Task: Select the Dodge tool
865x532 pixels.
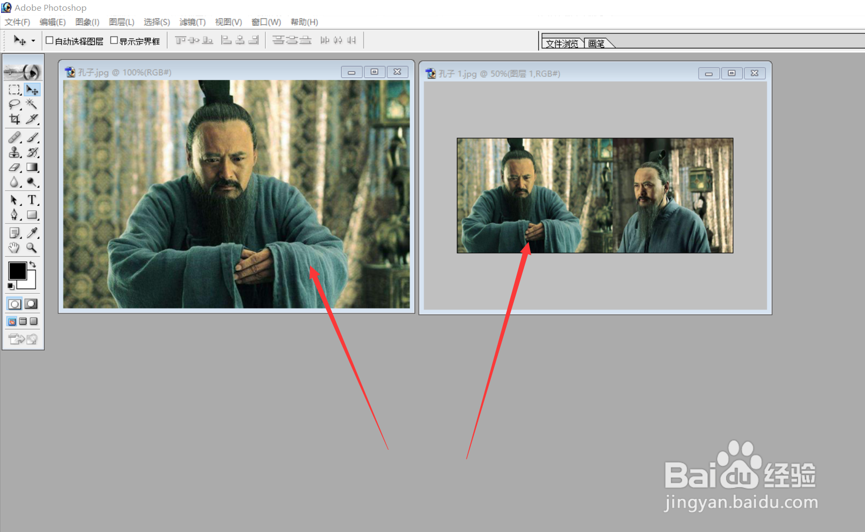Action: [x=32, y=182]
